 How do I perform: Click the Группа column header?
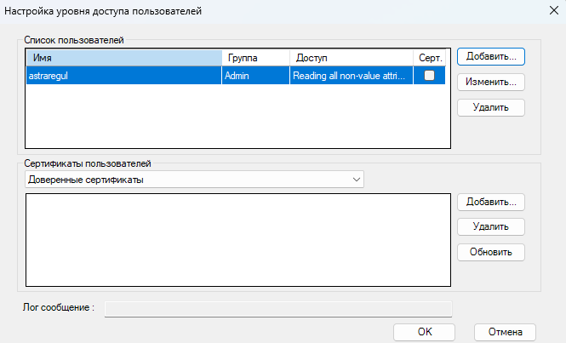[x=254, y=57]
